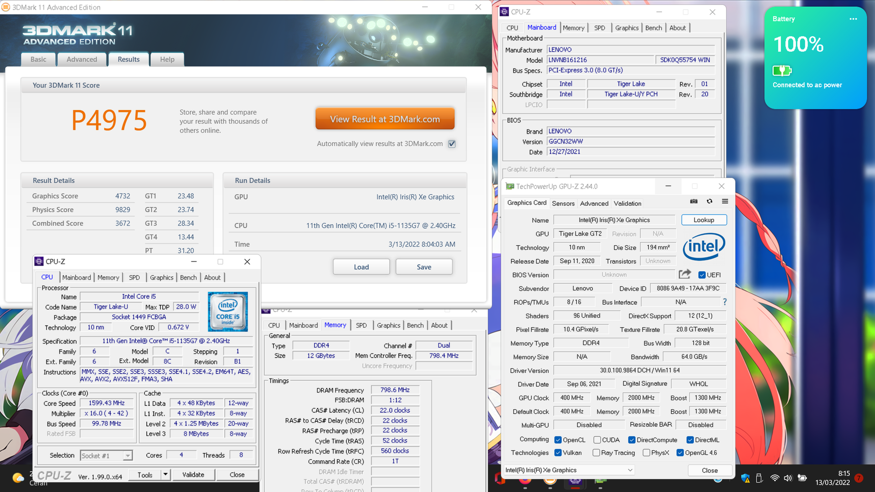The height and width of the screenshot is (492, 875).
Task: Open the Socket #1 selection dropdown
Action: 106,456
